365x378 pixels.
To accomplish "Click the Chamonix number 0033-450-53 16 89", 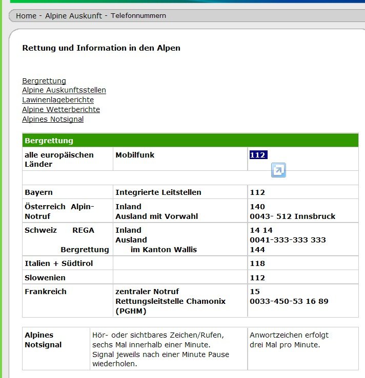I will 289,301.
